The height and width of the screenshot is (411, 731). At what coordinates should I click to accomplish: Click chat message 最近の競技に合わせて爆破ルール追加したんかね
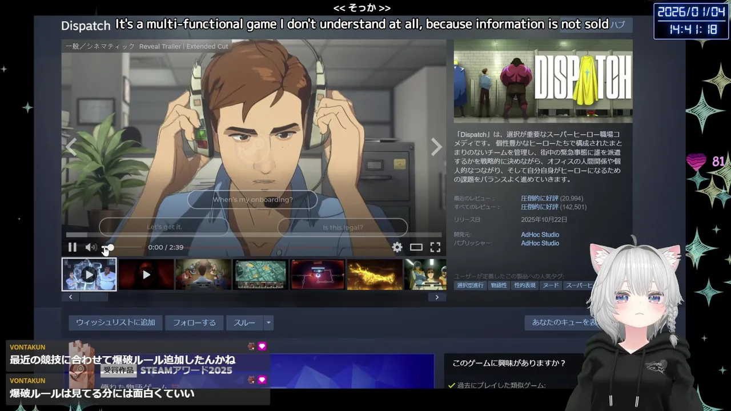[122, 360]
